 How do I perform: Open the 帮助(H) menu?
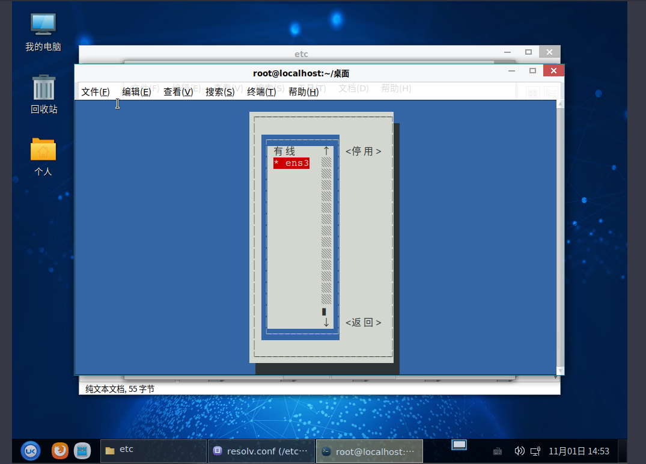[x=303, y=91]
